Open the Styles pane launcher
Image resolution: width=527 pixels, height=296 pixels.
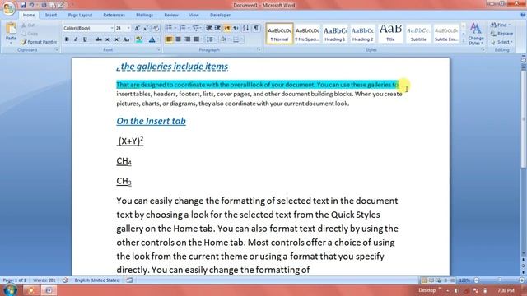tap(483, 49)
